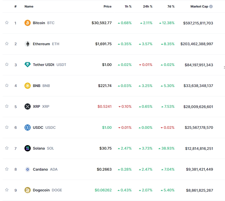Star Bitcoin to add to watchlist

pos(7,23)
